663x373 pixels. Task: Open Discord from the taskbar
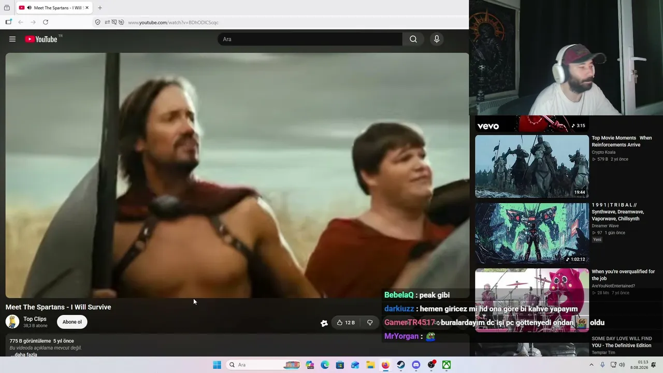click(x=416, y=365)
